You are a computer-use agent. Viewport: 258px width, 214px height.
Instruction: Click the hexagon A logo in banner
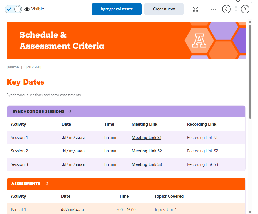coord(199,40)
